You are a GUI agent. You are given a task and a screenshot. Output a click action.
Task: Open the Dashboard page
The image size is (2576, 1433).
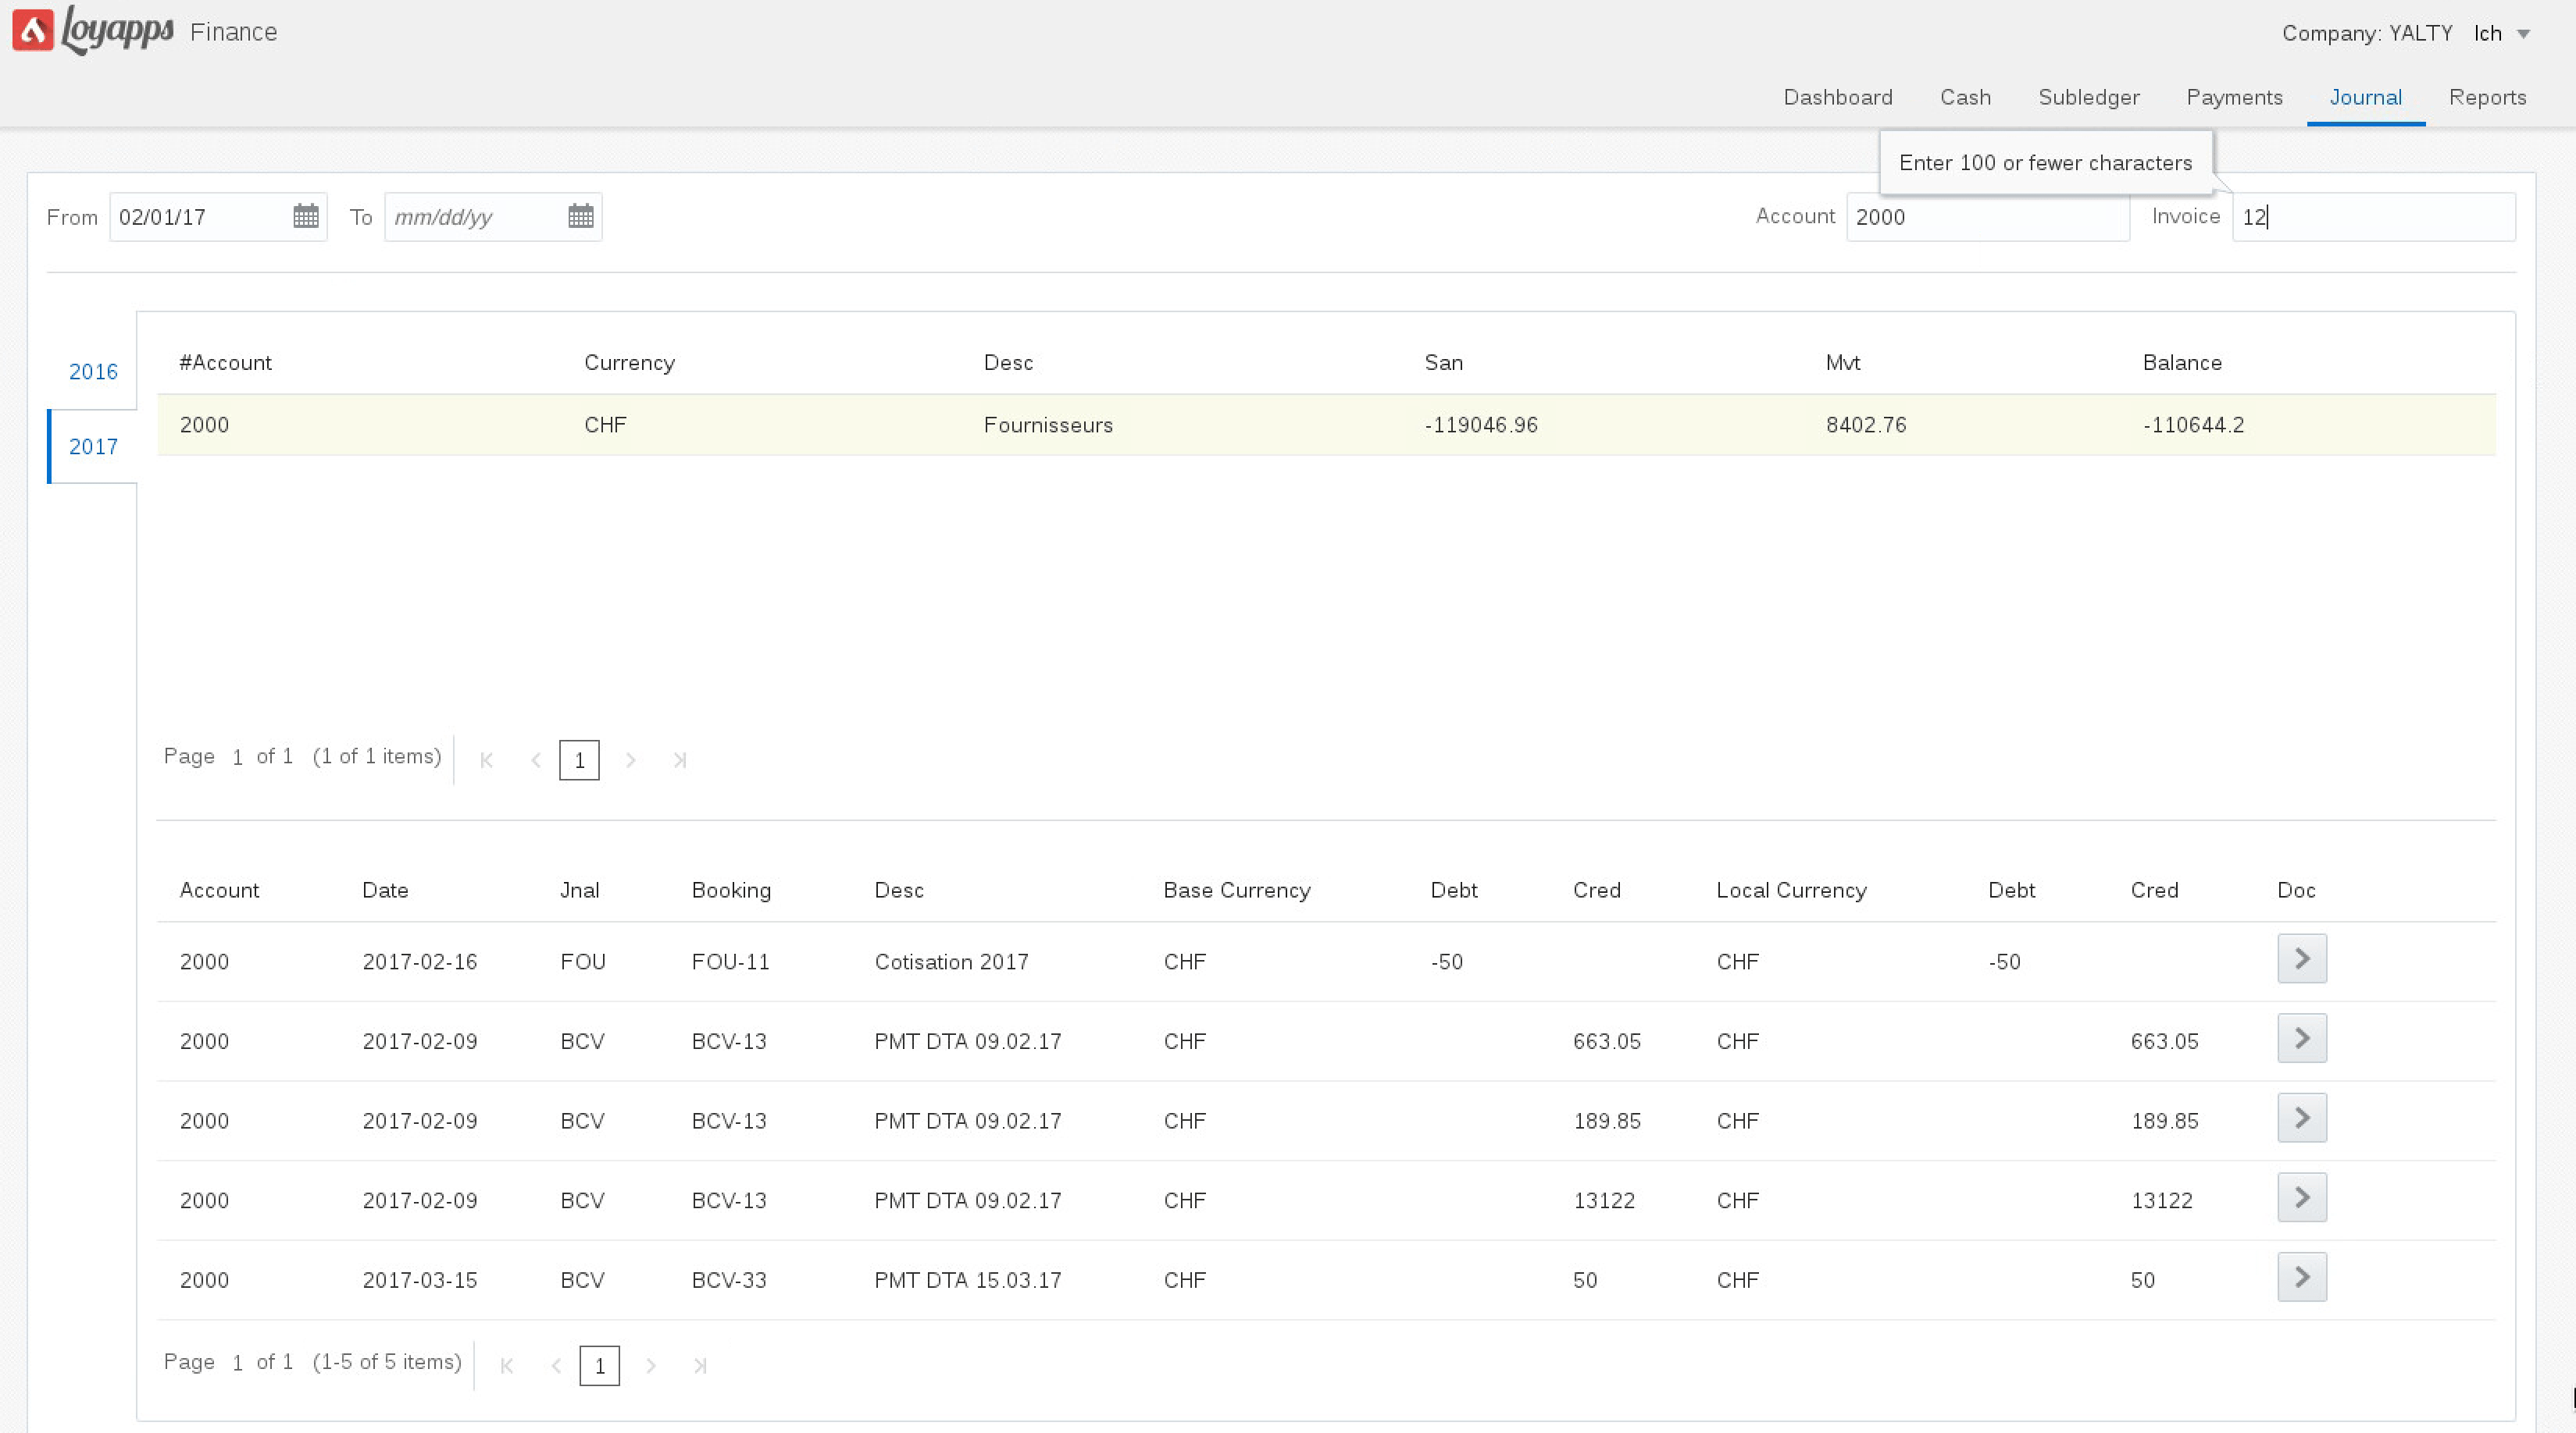tap(1837, 97)
